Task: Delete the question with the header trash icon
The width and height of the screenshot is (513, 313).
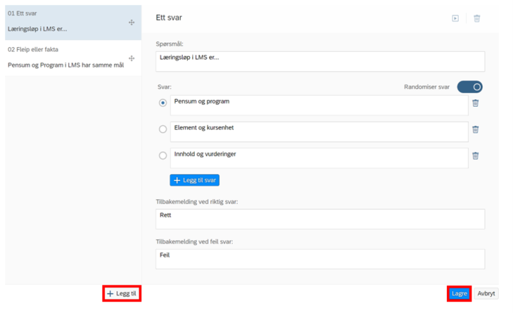Action: 476,19
